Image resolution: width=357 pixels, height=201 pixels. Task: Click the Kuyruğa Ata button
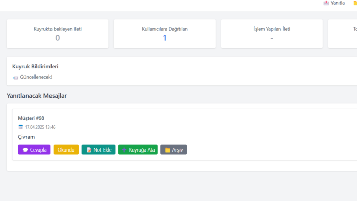[x=138, y=149]
